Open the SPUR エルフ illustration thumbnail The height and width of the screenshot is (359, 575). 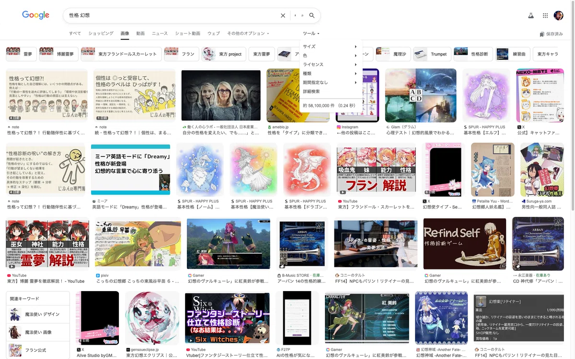coord(486,95)
